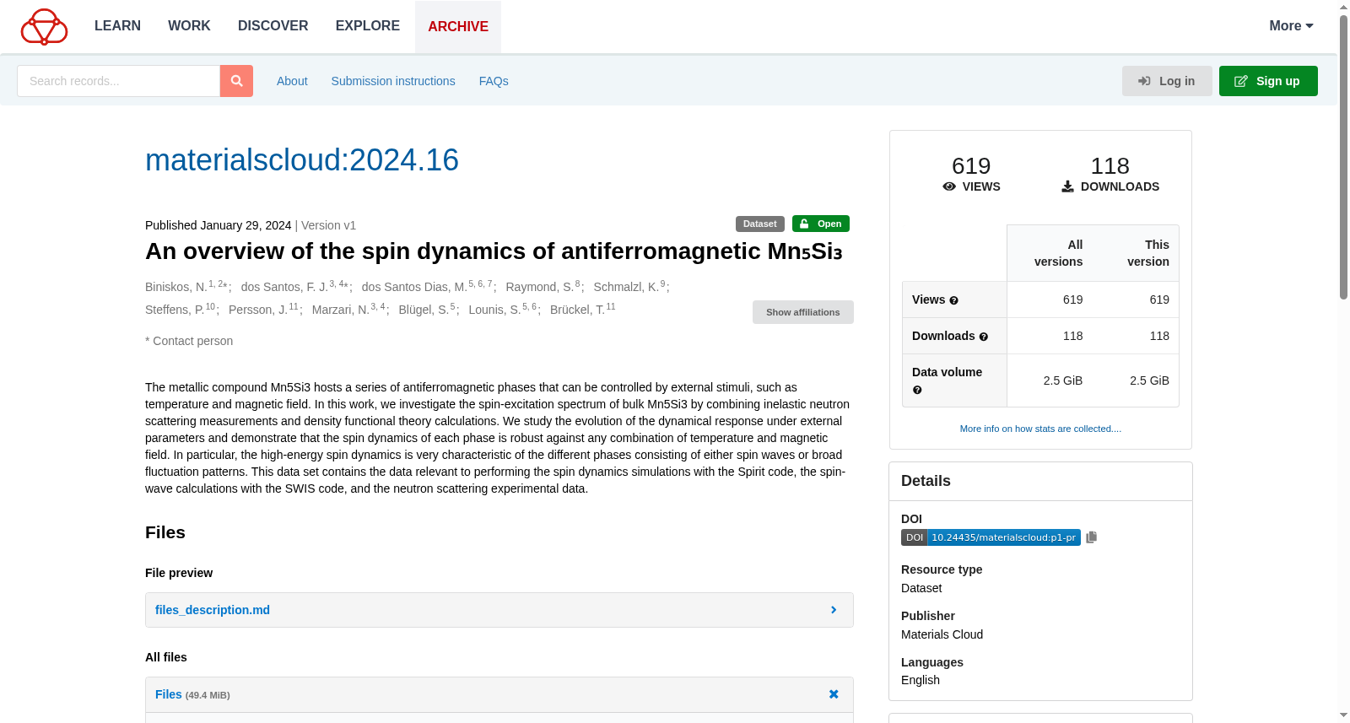Click author name Raymond, S.
The height and width of the screenshot is (723, 1350).
[539, 287]
